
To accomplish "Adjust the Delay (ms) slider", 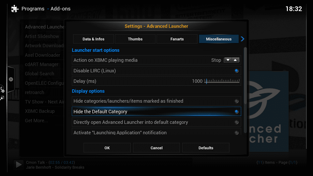I will pos(222,81).
